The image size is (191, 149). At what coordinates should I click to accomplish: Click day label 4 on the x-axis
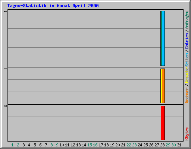29,145
